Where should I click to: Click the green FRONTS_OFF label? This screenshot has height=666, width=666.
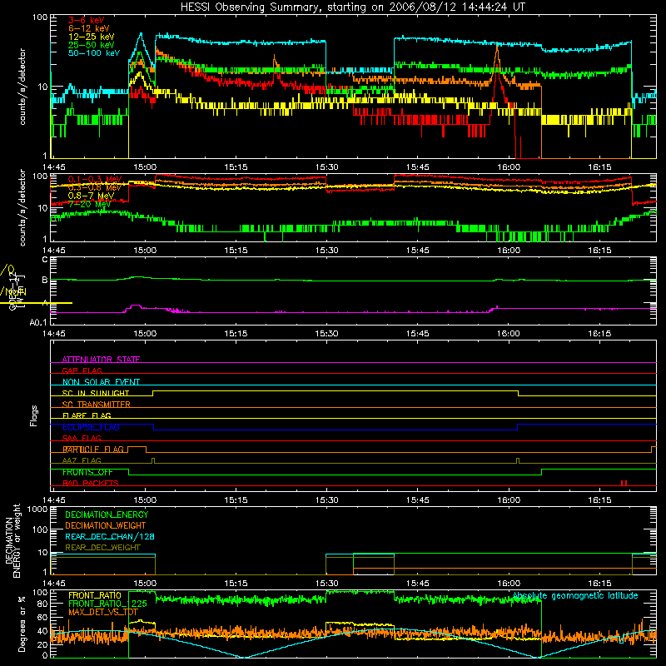click(87, 472)
